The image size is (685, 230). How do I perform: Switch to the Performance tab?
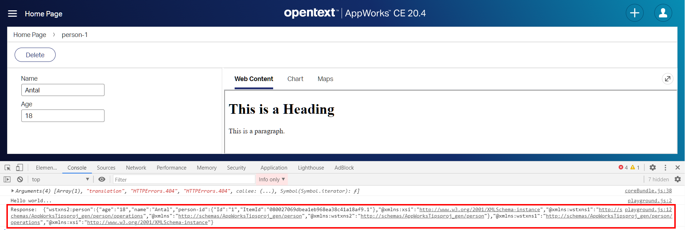(172, 168)
